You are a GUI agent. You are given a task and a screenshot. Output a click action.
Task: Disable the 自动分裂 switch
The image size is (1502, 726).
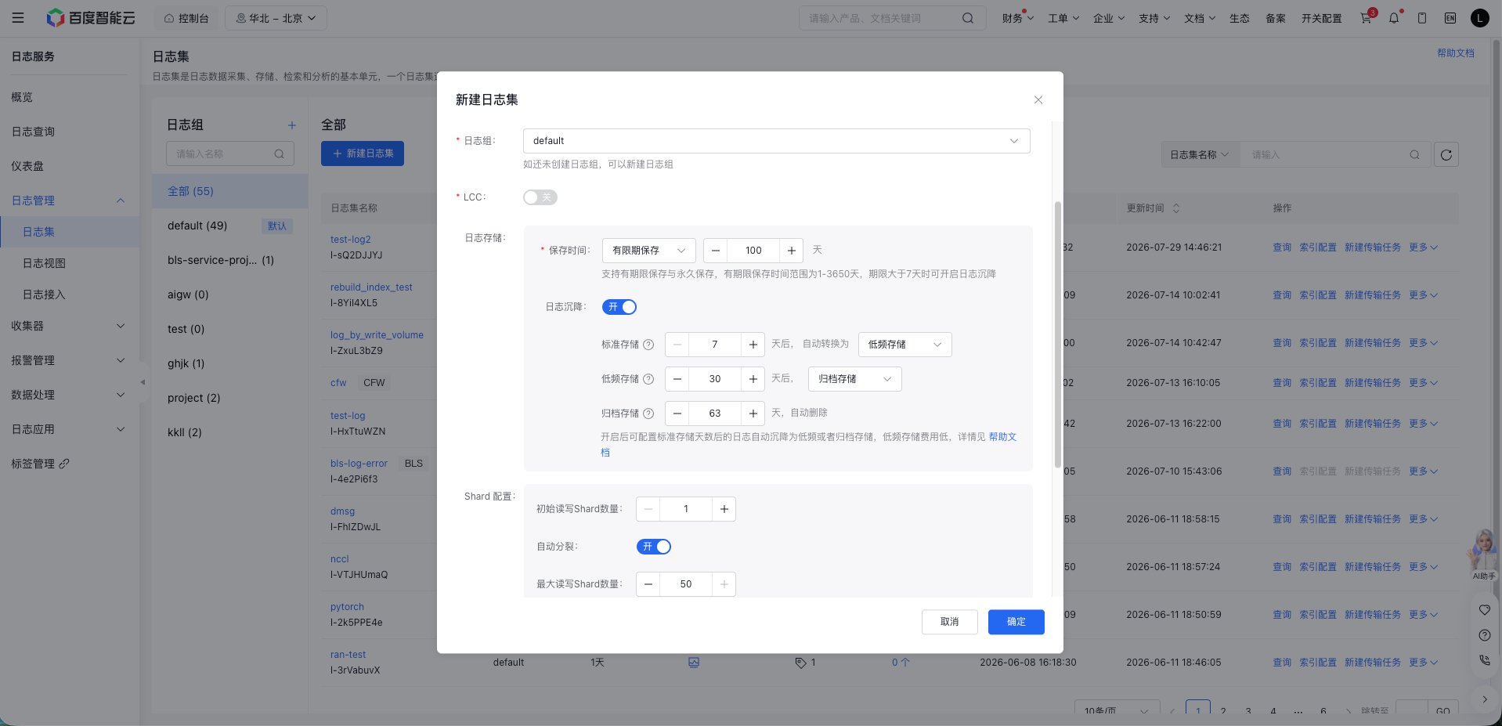tap(654, 547)
